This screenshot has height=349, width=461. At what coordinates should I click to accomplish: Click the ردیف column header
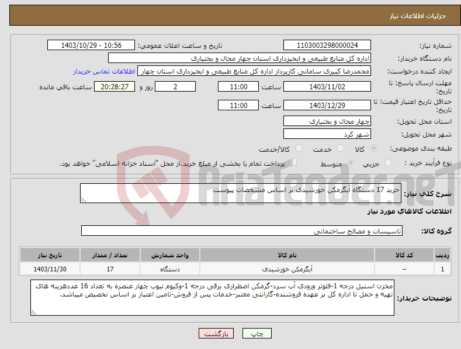(442, 255)
